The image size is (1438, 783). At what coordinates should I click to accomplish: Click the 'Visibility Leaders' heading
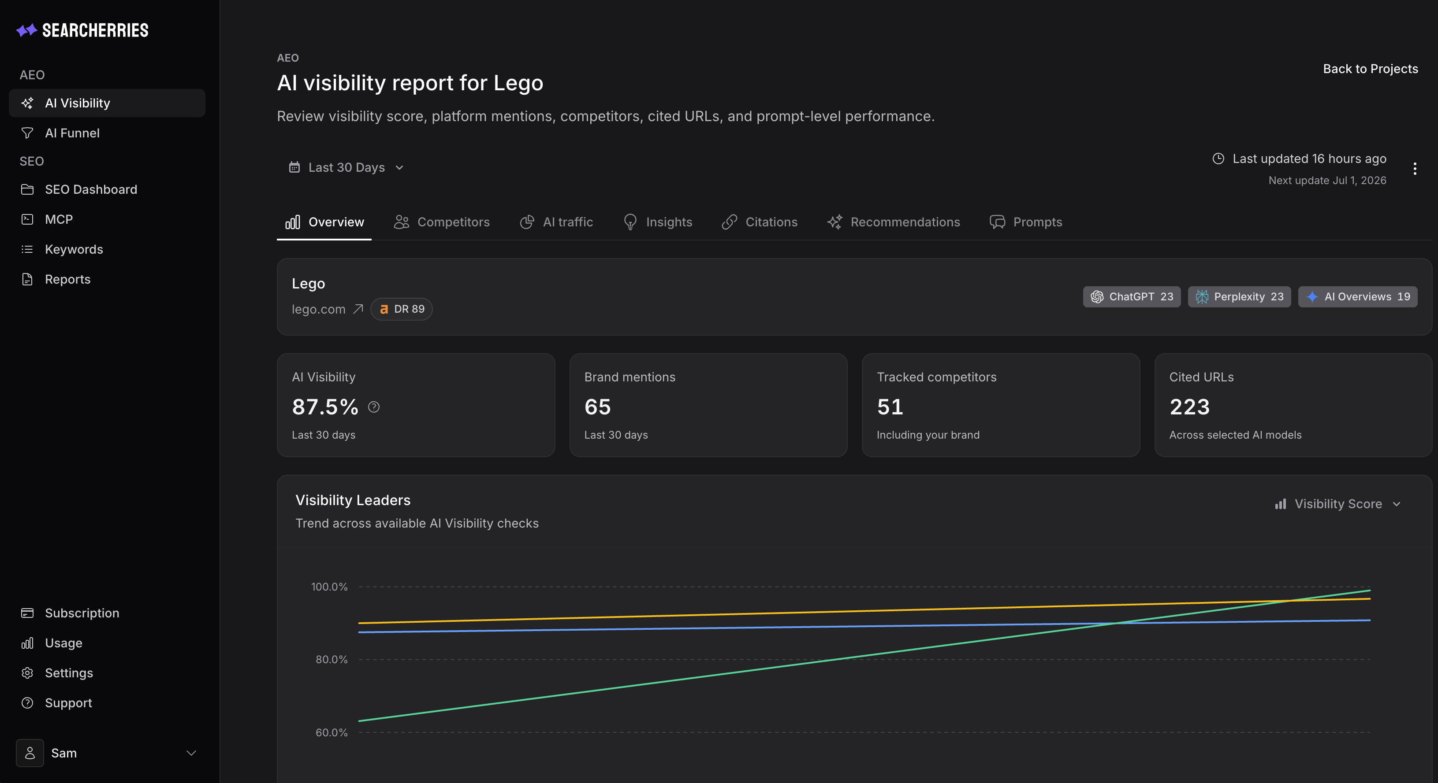pyautogui.click(x=353, y=501)
